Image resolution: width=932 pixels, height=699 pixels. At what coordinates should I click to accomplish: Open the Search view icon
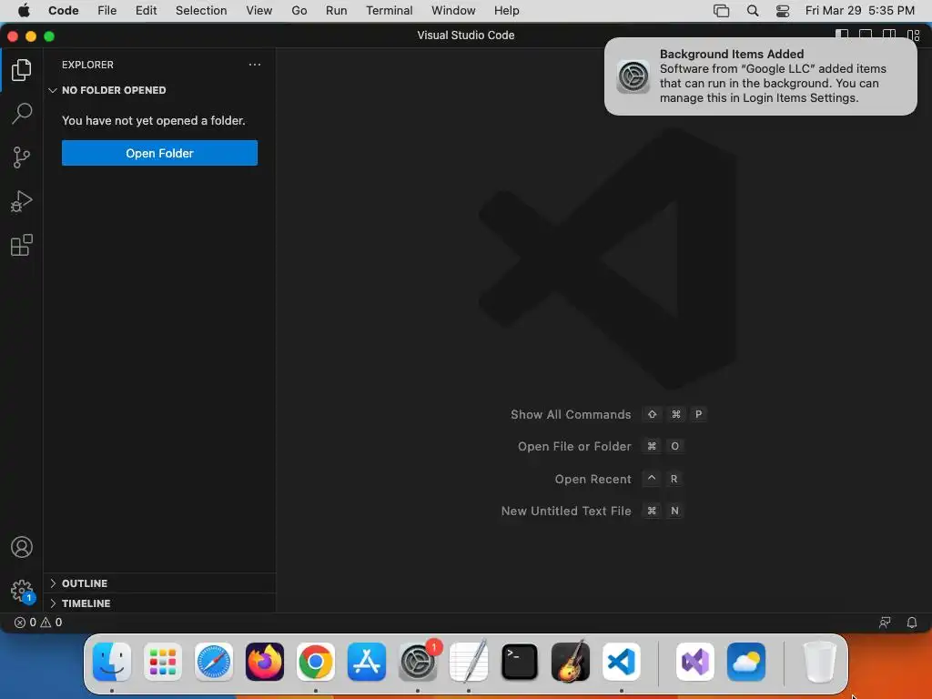point(22,113)
